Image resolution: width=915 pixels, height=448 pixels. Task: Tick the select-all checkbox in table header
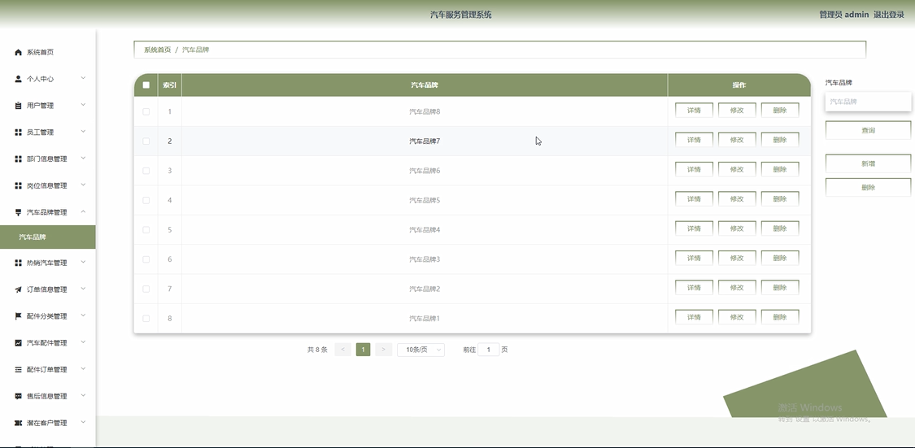coord(146,85)
